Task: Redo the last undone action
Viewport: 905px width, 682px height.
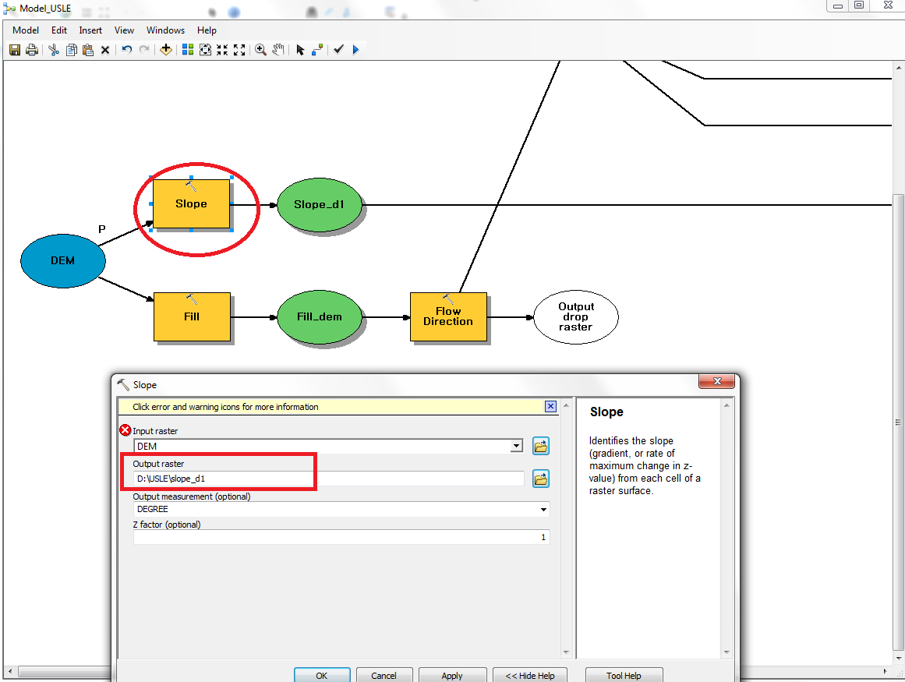Action: coord(144,50)
